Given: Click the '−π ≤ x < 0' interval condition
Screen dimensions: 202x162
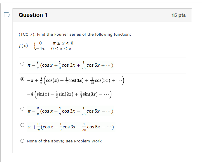Looking at the screenshot, I should (x=61, y=43).
